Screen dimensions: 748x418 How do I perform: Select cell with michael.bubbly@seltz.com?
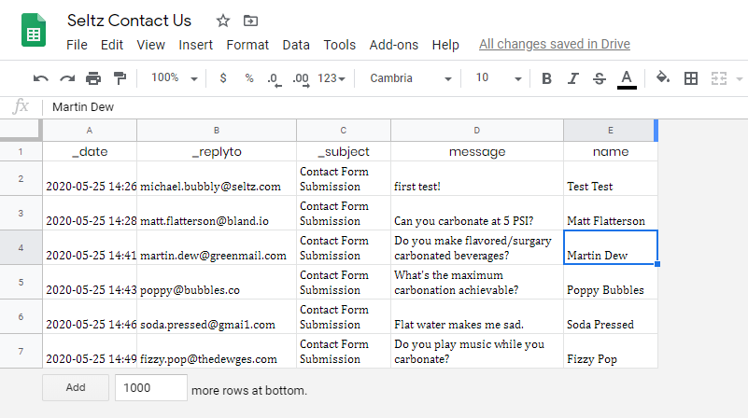click(x=217, y=179)
